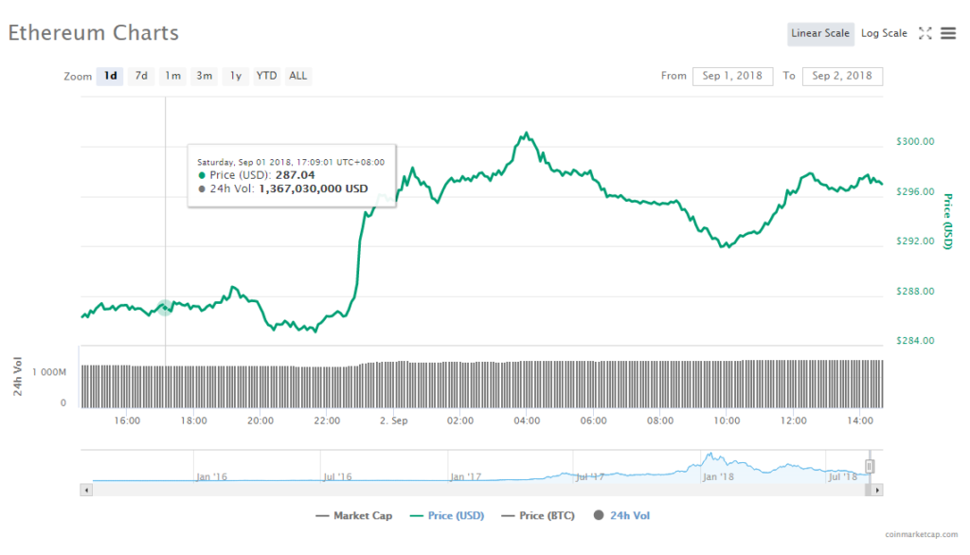Select the 7d zoom range
970x555 pixels.
point(141,76)
